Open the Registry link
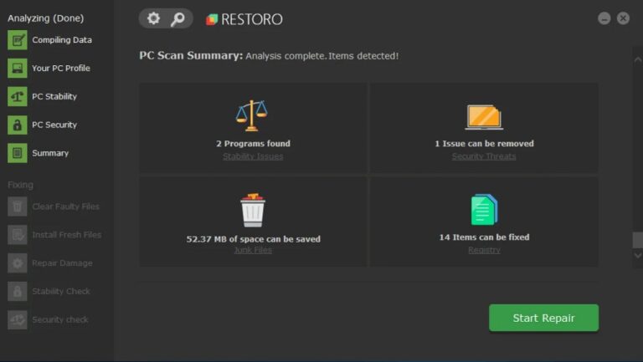Viewport: 643px width, 362px height. point(484,250)
